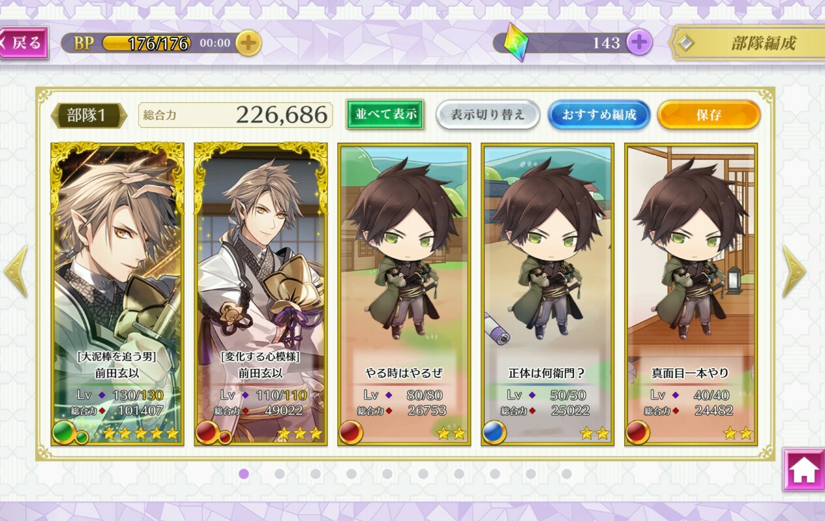Click the pink home icon button
The image size is (825, 521).
pos(803,469)
